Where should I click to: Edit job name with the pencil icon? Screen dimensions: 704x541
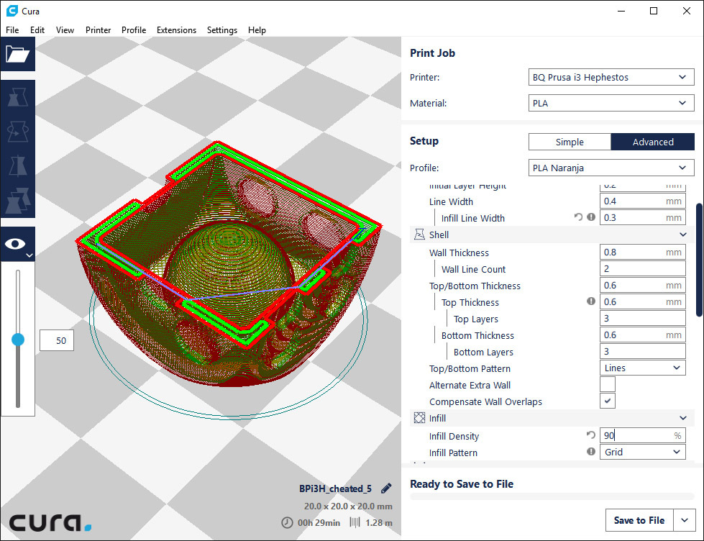[385, 488]
